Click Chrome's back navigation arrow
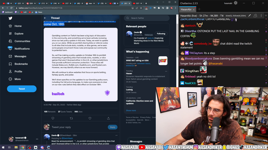 pyautogui.click(x=3, y=8)
